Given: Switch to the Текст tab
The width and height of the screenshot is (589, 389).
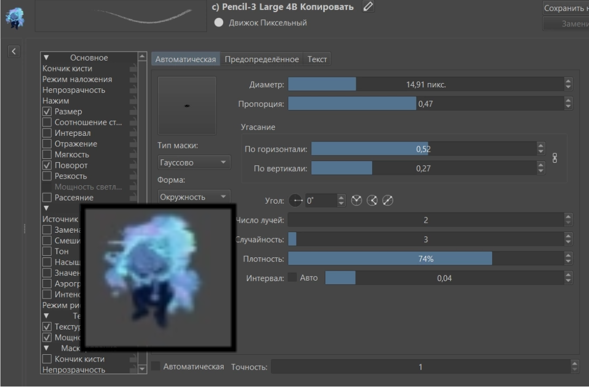Looking at the screenshot, I should (317, 59).
